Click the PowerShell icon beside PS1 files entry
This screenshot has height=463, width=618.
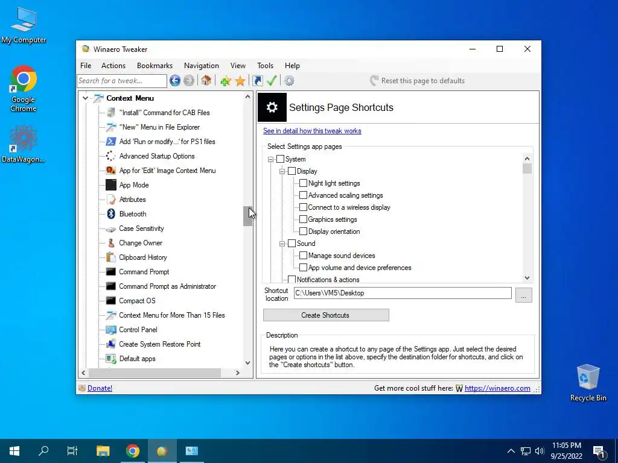point(111,142)
